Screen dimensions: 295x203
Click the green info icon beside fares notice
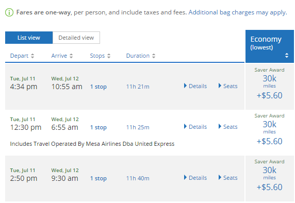[x=9, y=12]
